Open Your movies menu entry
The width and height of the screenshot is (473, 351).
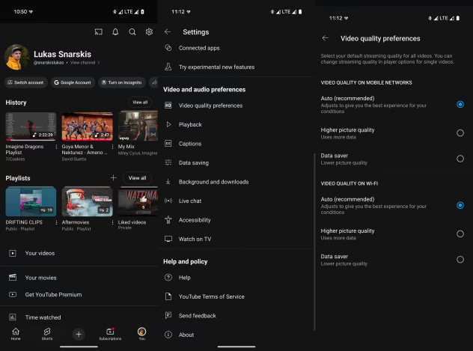[79, 278]
